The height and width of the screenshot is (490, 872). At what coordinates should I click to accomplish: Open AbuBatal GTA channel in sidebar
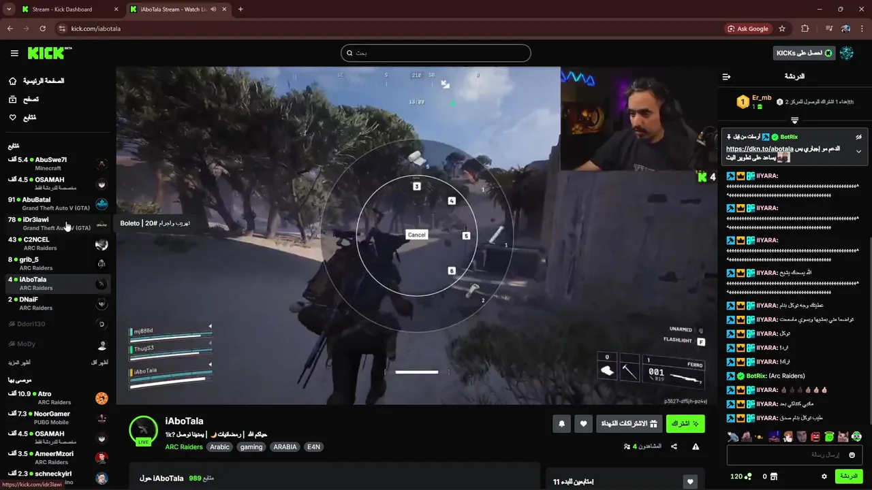coord(58,203)
